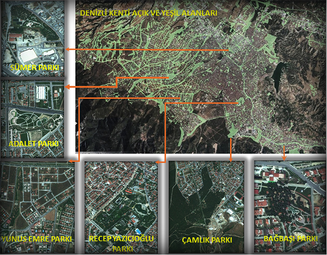Click the Sümer Parkı aerial thumbnail
327x255 pixels.
[x=33, y=39]
